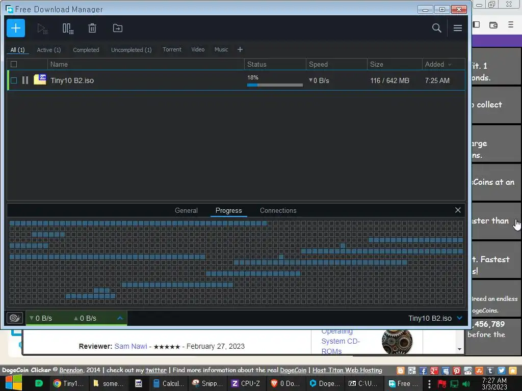Click the 18% download progress bar

pyautogui.click(x=275, y=85)
